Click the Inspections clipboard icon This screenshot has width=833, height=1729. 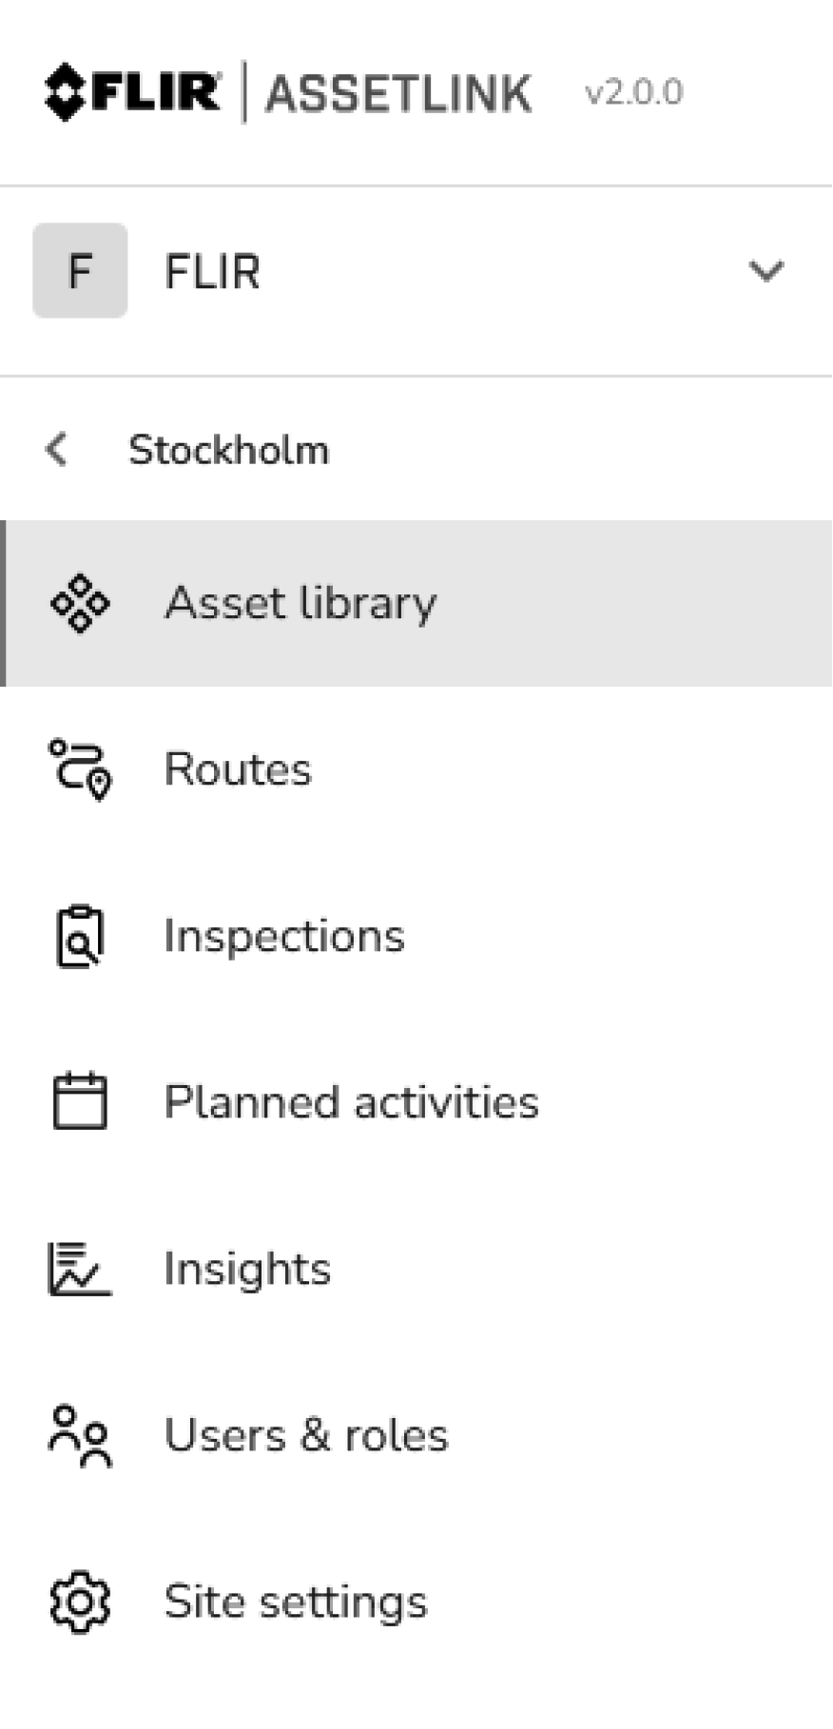(x=80, y=936)
